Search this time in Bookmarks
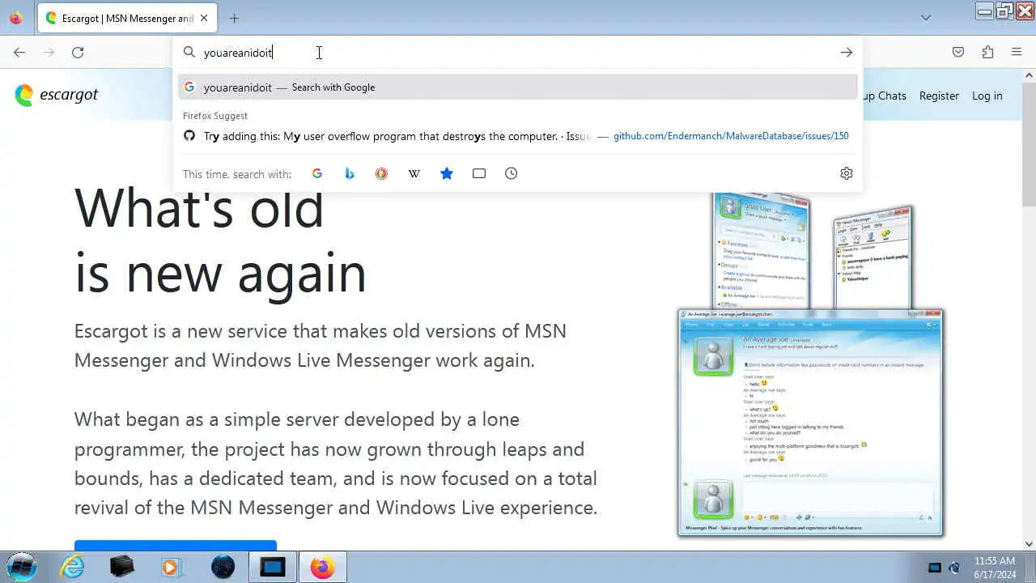 (447, 173)
